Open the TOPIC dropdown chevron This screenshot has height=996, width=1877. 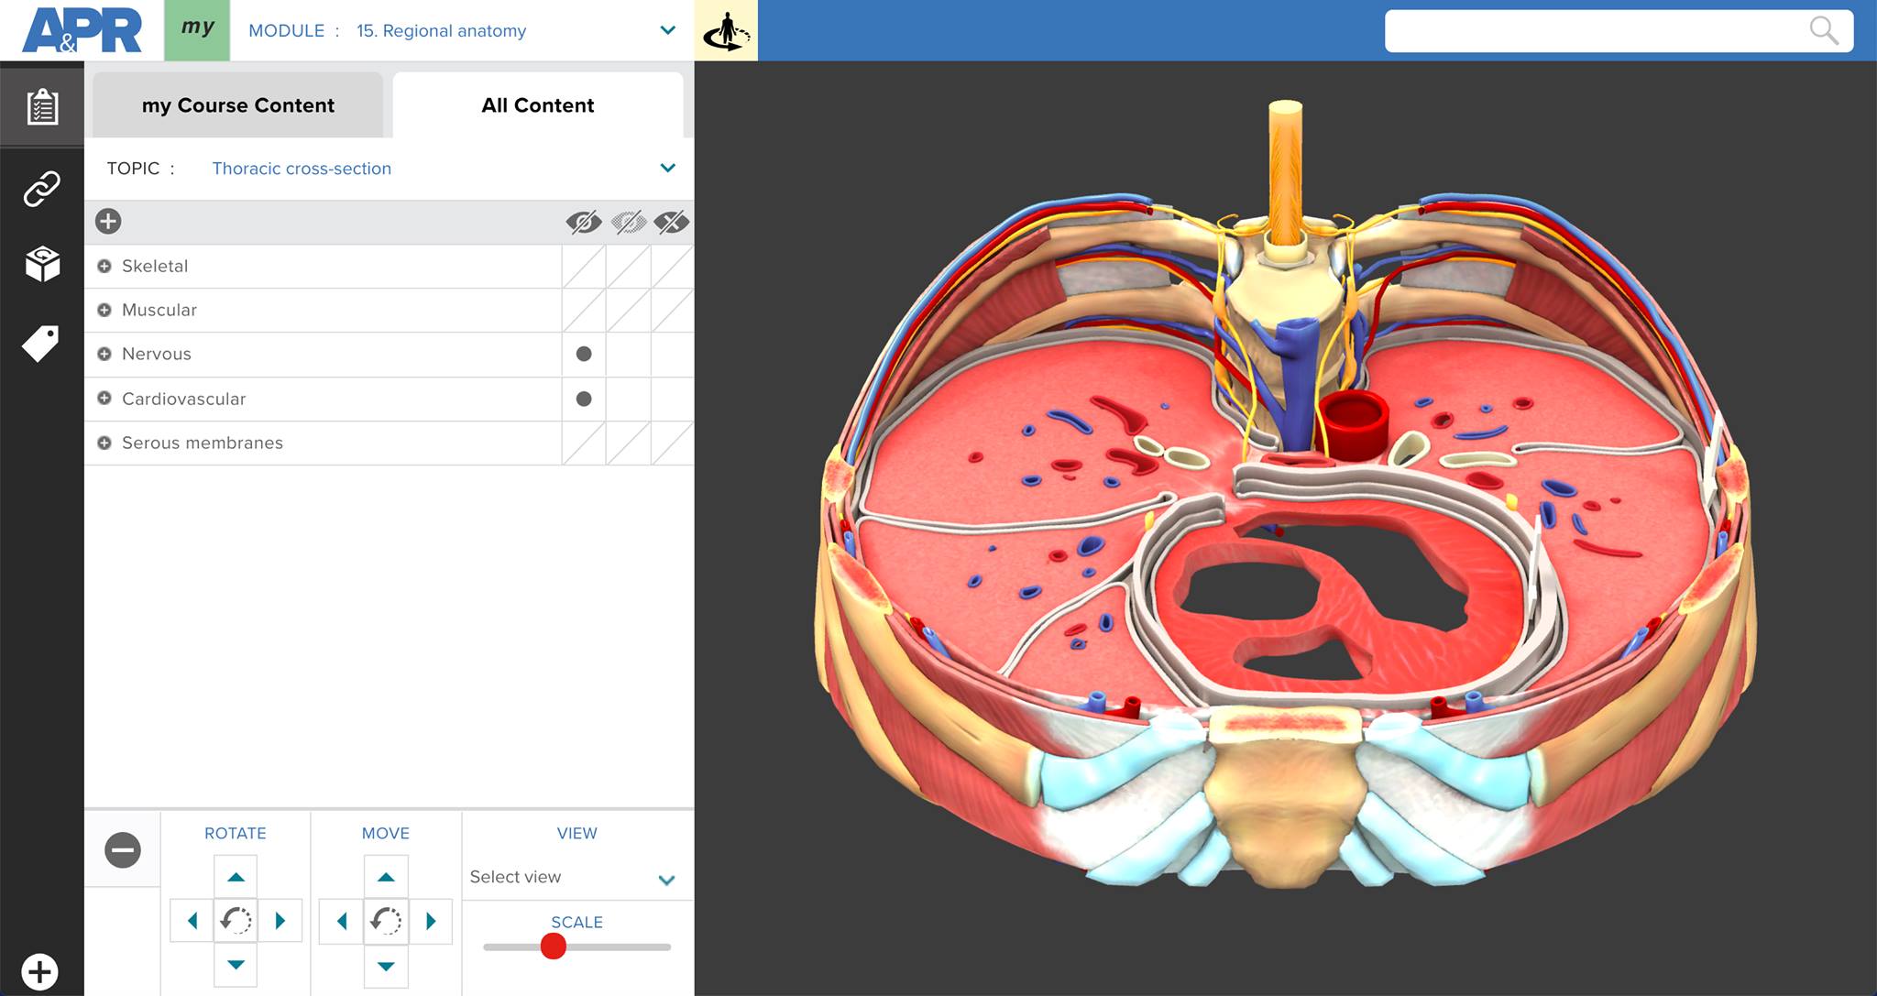coord(667,168)
